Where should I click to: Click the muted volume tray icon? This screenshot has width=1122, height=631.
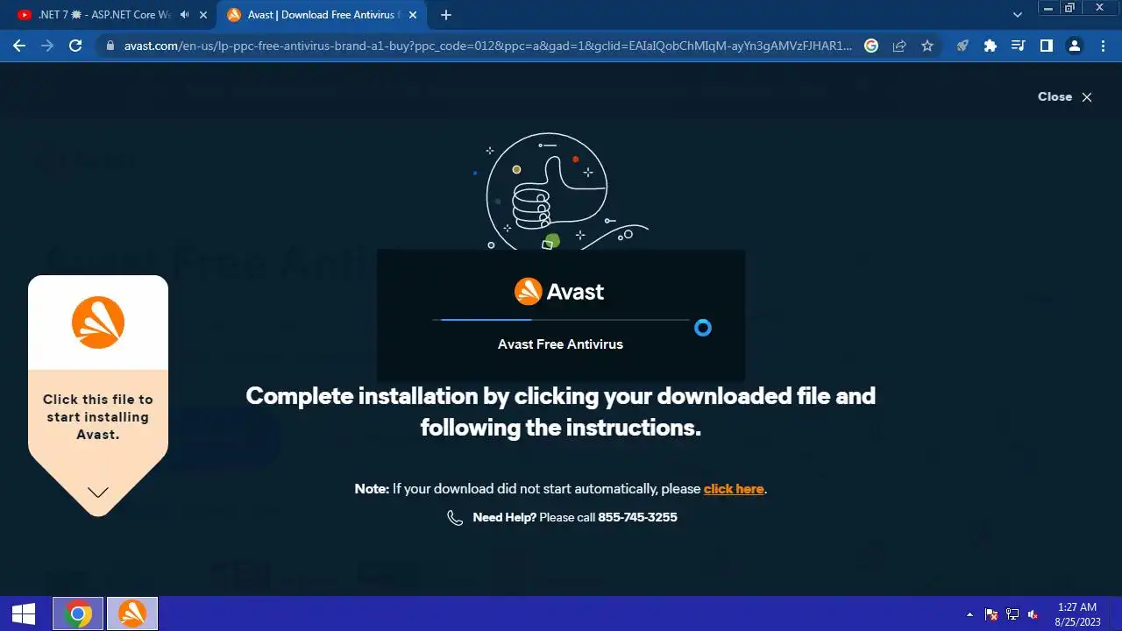[x=1033, y=614]
